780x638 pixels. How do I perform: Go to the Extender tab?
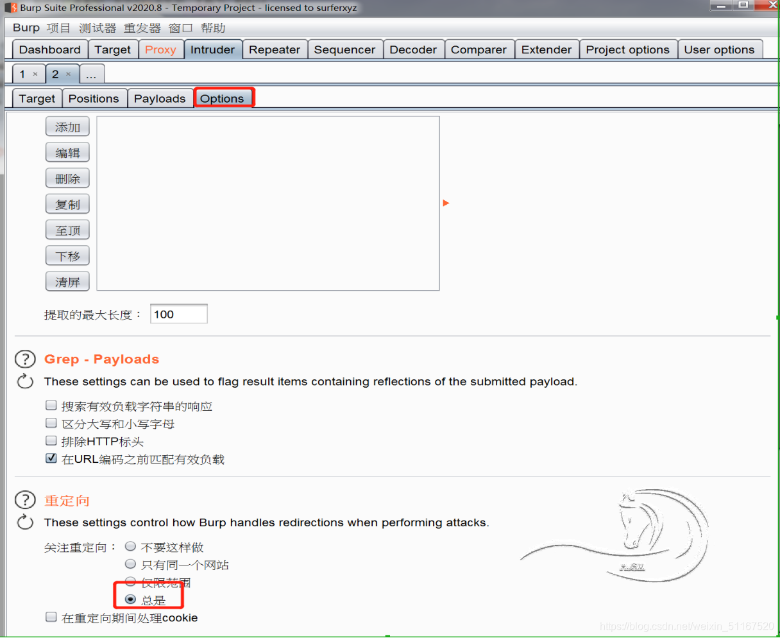[x=547, y=49]
